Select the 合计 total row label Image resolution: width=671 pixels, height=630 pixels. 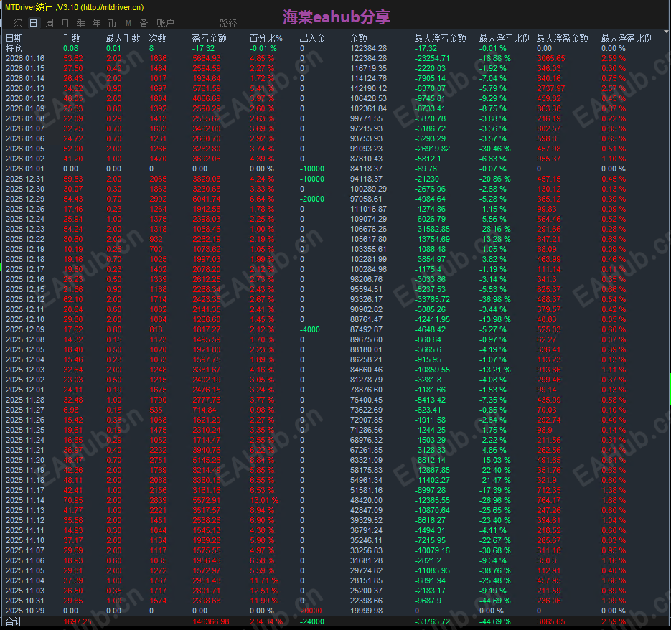[14, 621]
